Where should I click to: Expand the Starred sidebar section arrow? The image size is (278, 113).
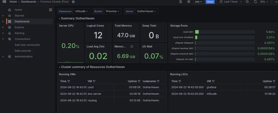tap(3, 15)
